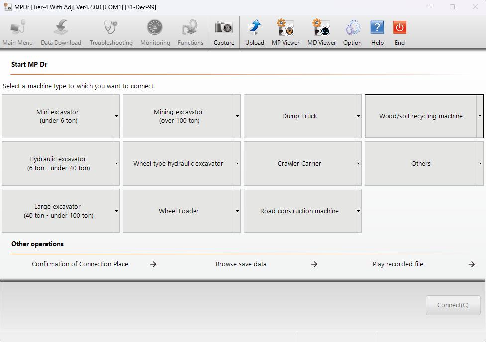
Task: Pick Mining excavator over 100 ton
Action: click(179, 116)
